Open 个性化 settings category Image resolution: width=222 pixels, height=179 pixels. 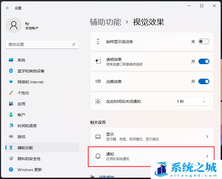[x=42, y=93]
